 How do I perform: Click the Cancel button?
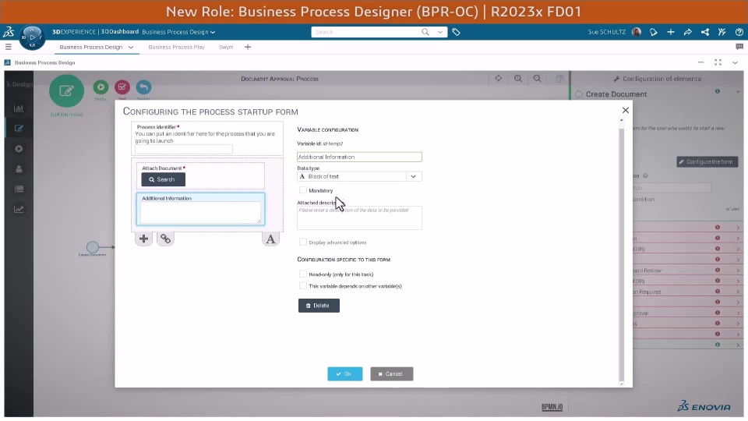coord(392,373)
